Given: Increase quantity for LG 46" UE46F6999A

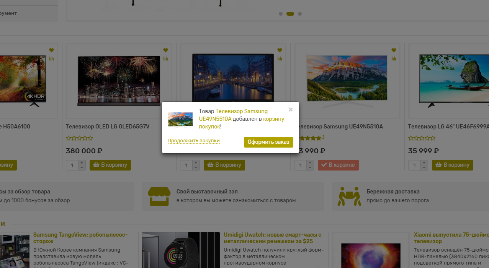Looking at the screenshot, I should 424,162.
